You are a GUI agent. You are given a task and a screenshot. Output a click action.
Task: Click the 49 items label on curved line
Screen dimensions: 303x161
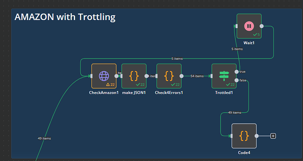(44, 138)
